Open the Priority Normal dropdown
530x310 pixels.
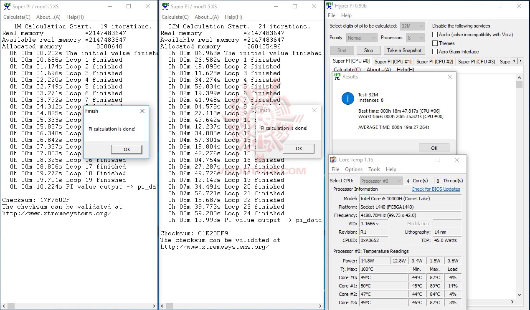pos(362,38)
